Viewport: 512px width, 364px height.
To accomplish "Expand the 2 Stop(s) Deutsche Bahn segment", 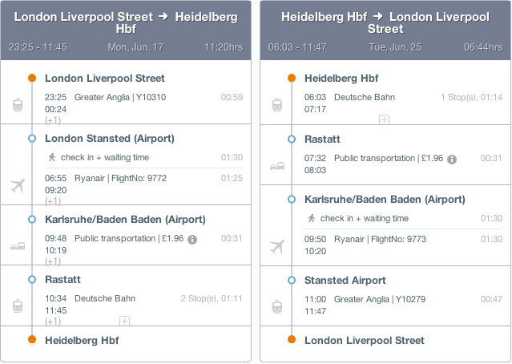I will tap(124, 321).
